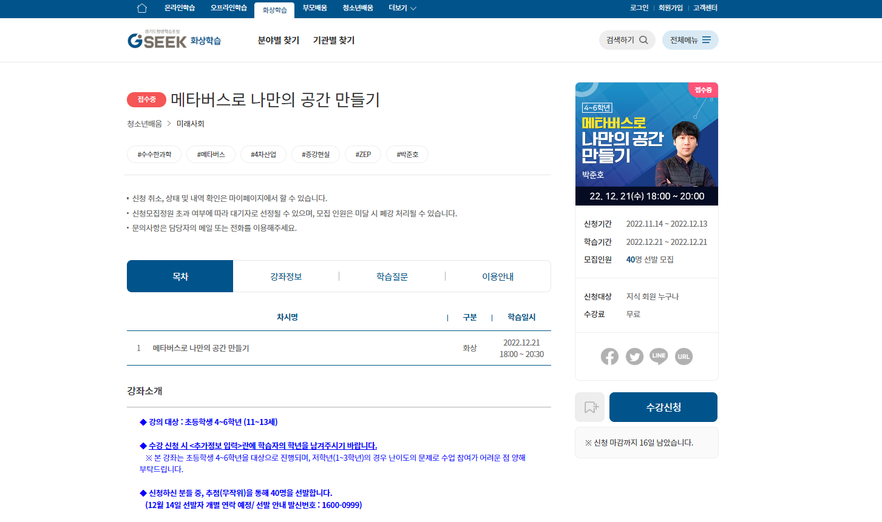882x522 pixels.
Task: Click the 강좌소개 section heading
Action: (x=144, y=391)
